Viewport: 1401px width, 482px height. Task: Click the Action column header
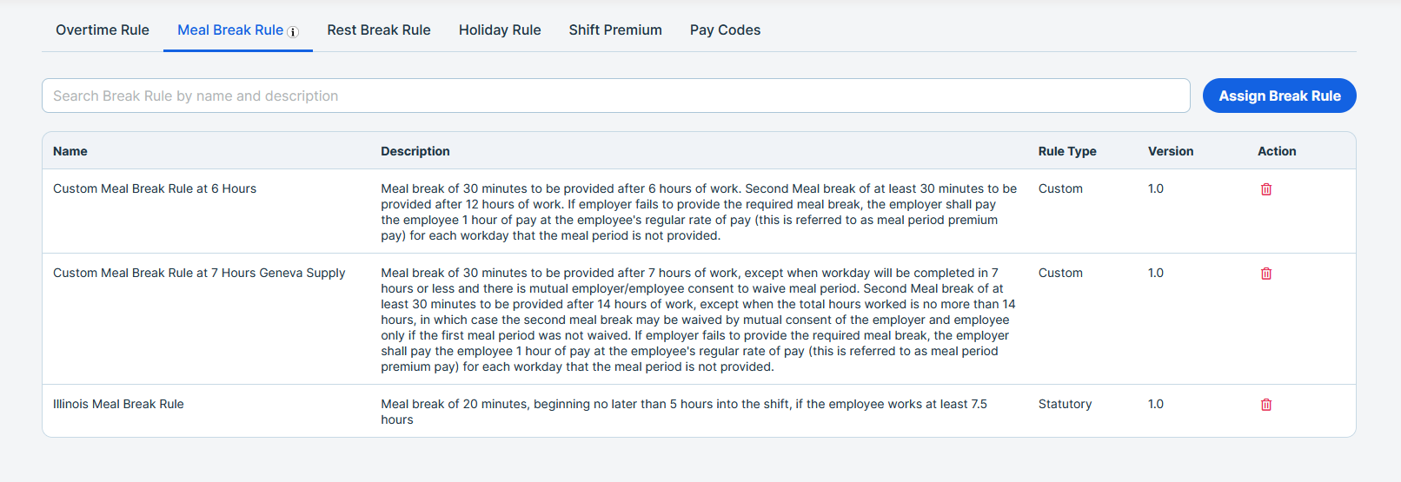[1277, 151]
